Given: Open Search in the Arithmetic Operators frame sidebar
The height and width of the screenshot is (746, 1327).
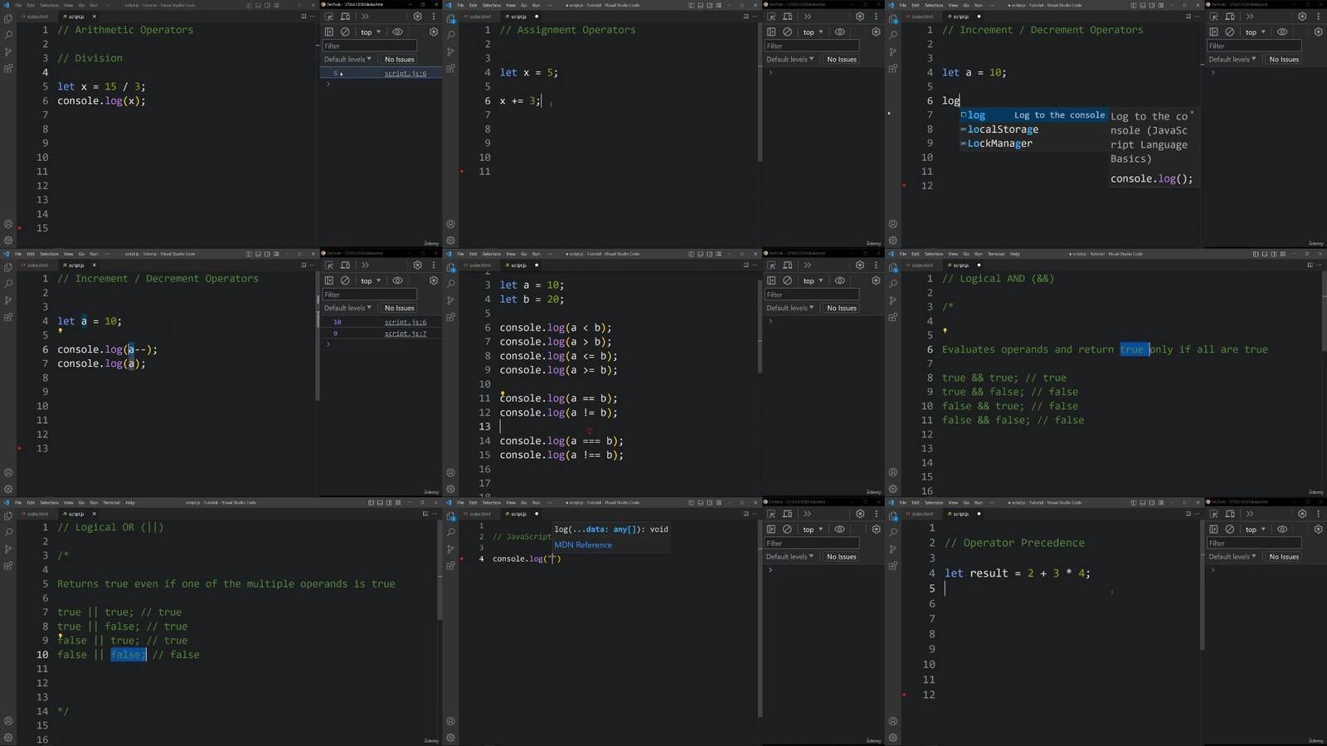Looking at the screenshot, I should [x=8, y=35].
